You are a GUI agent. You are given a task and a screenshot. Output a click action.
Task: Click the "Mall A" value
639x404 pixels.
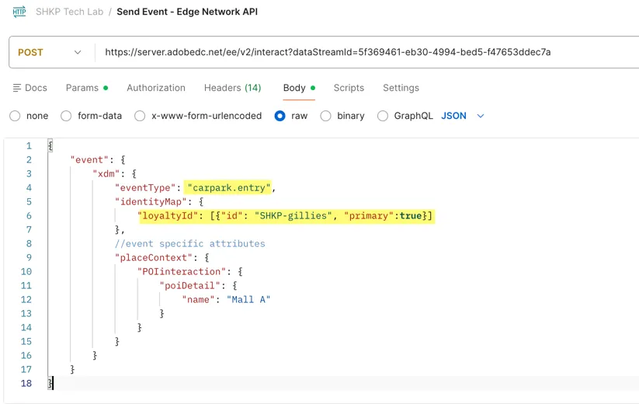coord(248,300)
